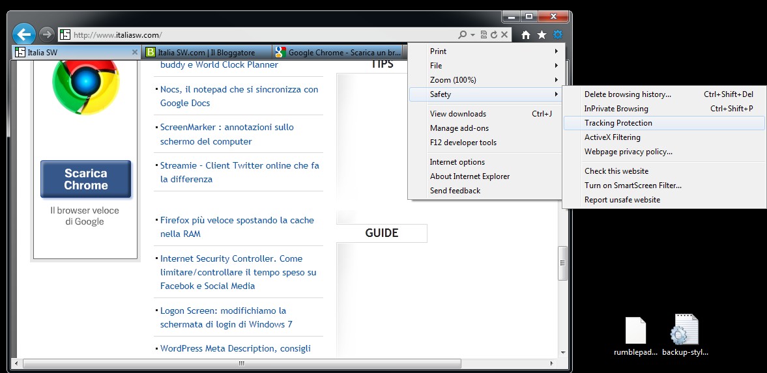Click the GUIDE section heading
767x373 pixels.
tap(381, 233)
